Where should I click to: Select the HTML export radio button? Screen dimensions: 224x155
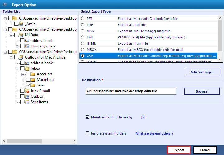[83, 43]
